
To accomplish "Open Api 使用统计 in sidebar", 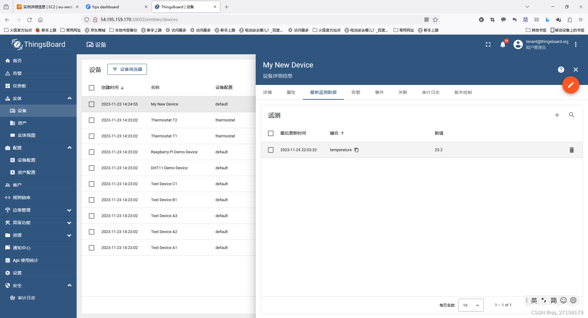I will point(38,260).
